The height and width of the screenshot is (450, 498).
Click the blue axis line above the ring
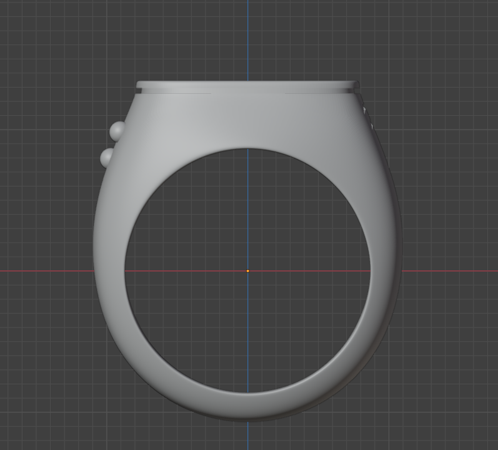pos(247,38)
